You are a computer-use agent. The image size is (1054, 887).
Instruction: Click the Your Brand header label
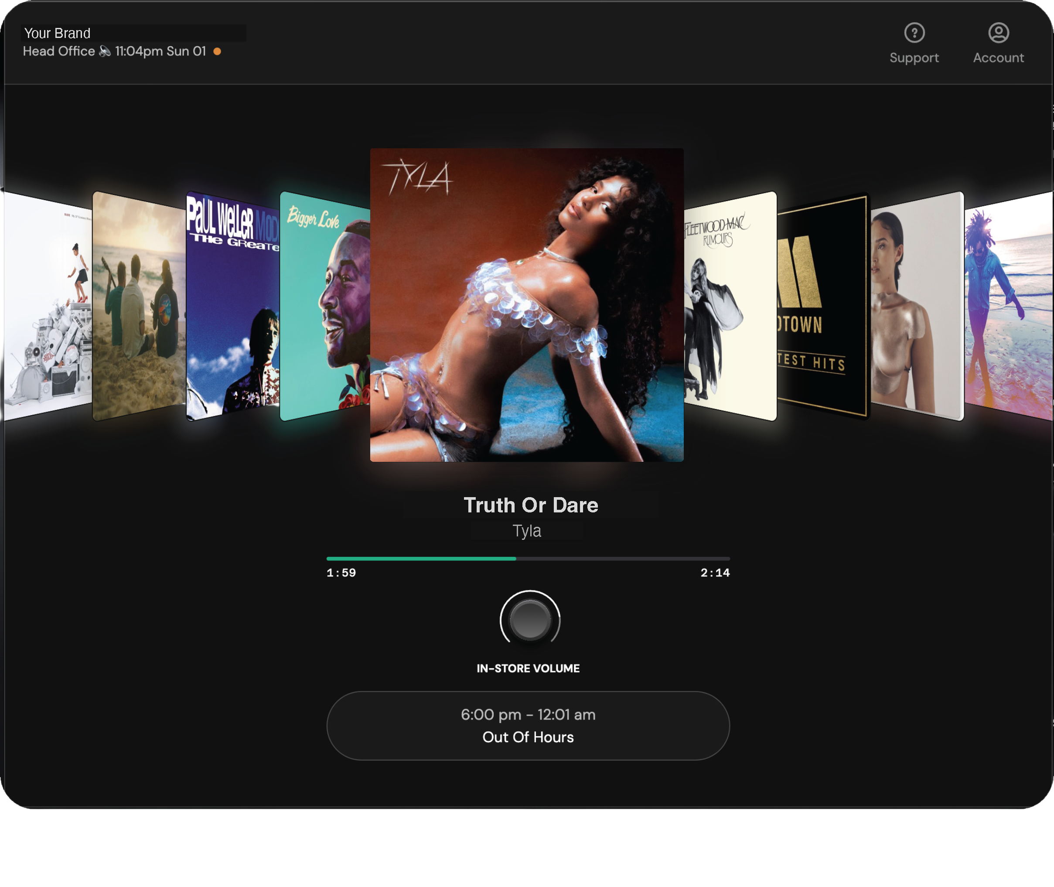[x=57, y=33]
